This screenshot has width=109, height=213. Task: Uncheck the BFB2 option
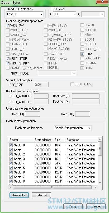point(82,54)
